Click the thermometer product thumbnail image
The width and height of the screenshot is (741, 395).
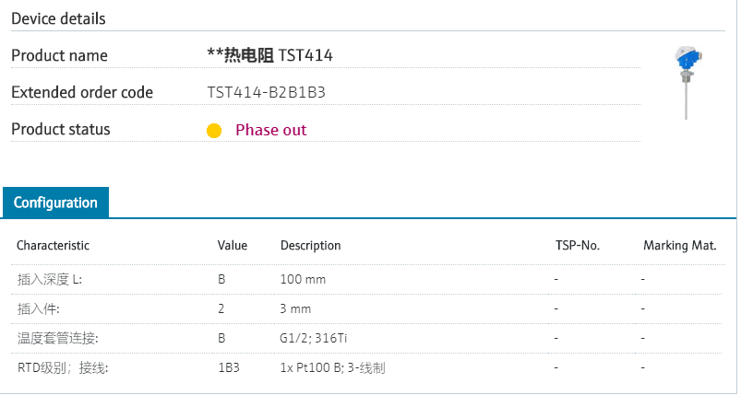coord(687,81)
